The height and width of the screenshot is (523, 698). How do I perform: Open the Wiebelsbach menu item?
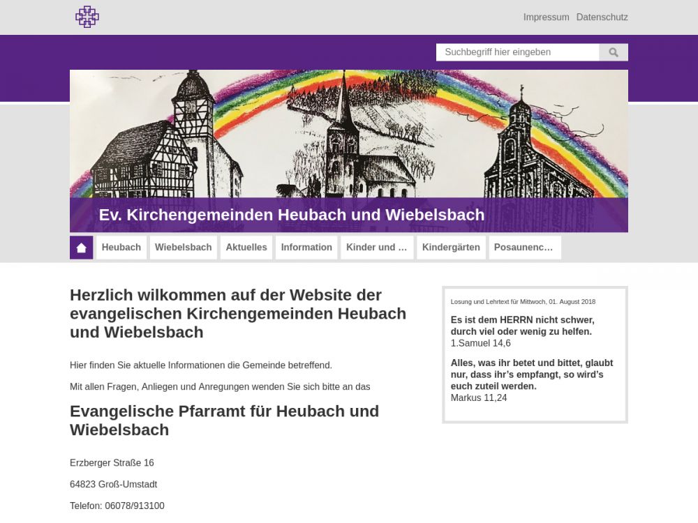pos(183,248)
